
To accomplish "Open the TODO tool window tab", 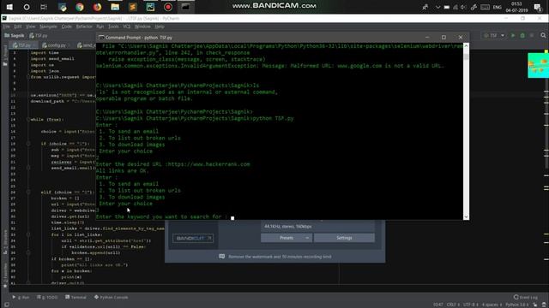I will 47,297.
